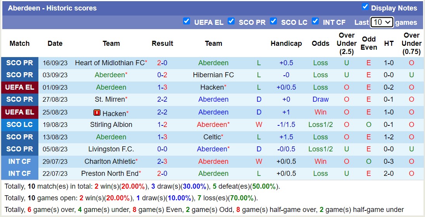Open the Last games count dropdown
The height and width of the screenshot is (217, 425).
point(382,22)
